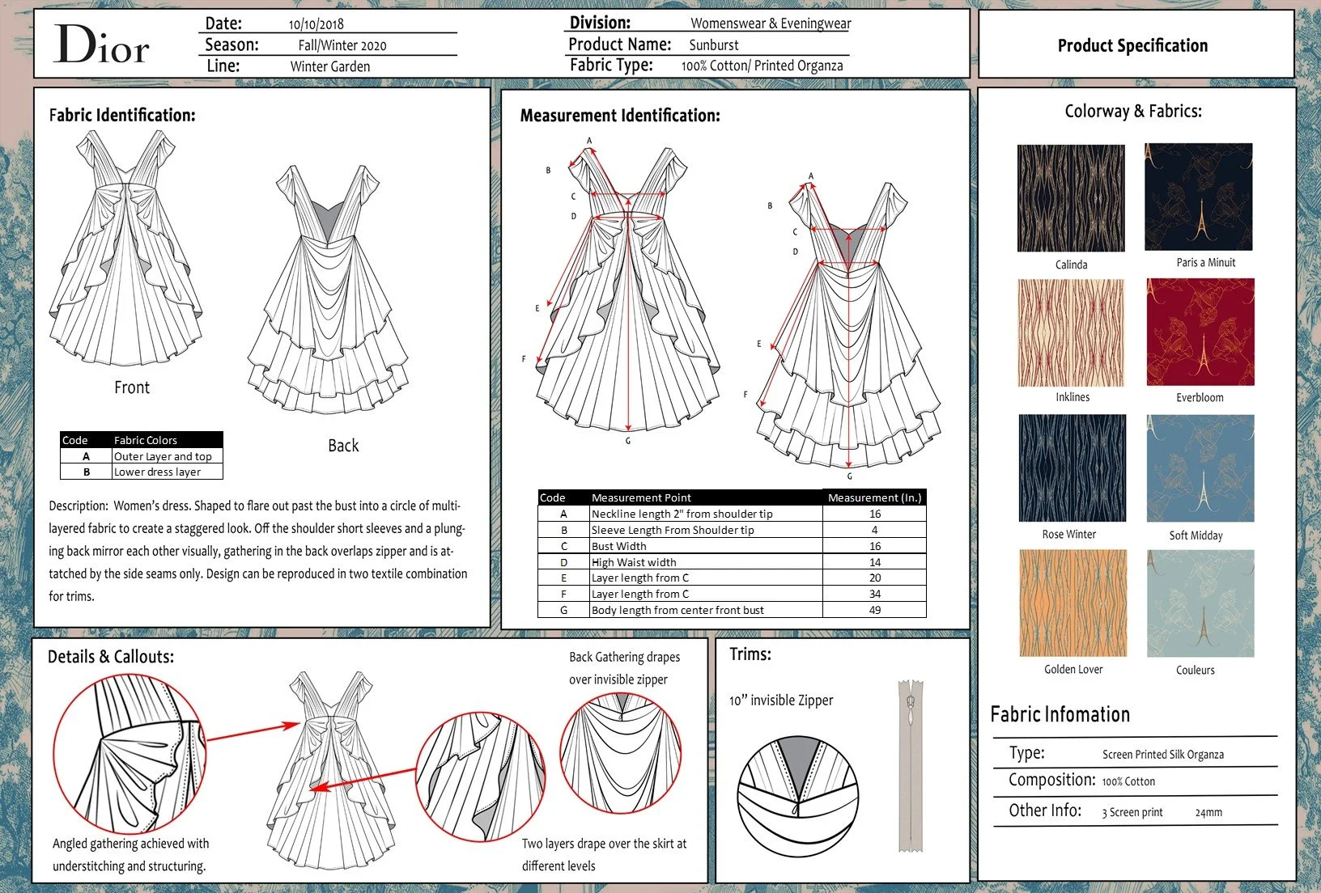
Task: Click the 24mm value
Action: (1208, 812)
